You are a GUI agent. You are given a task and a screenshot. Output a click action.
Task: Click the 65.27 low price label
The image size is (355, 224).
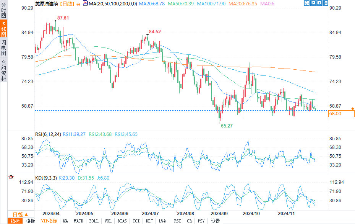227,126
